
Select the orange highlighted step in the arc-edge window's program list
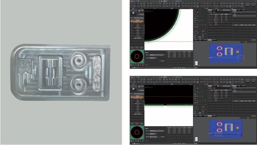[137, 21]
